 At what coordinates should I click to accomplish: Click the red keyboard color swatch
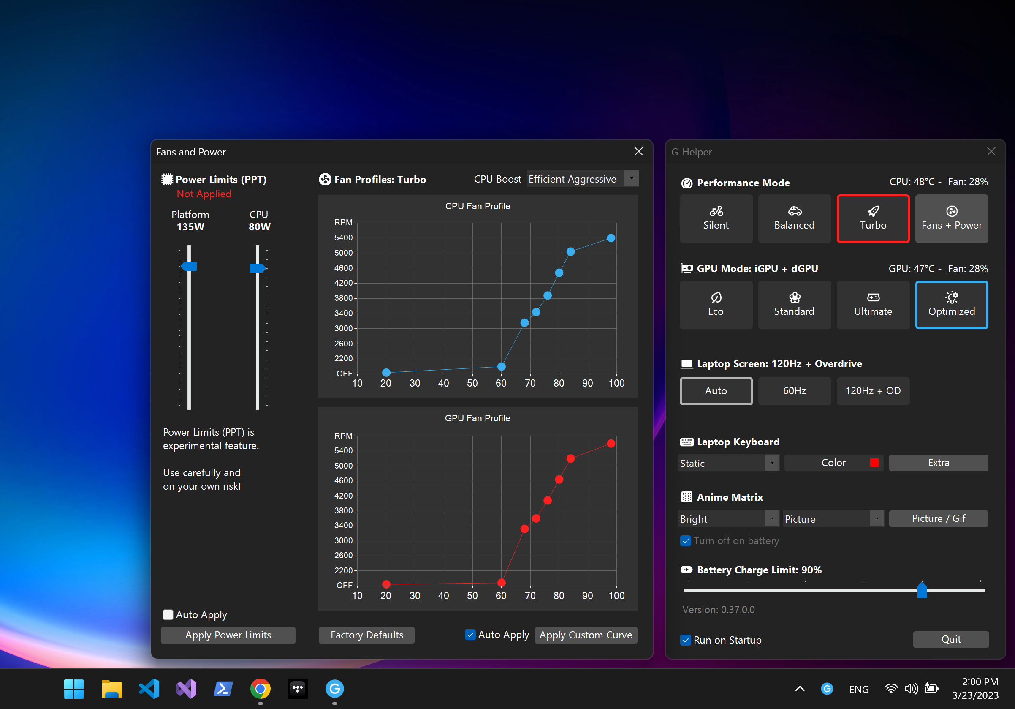(x=874, y=463)
